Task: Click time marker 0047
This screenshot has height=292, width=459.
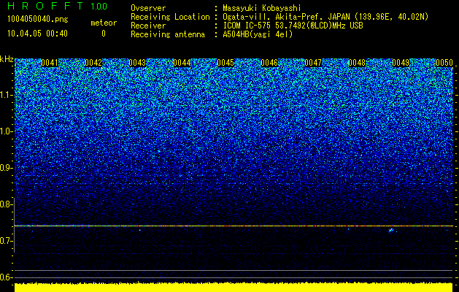Action: 313,63
